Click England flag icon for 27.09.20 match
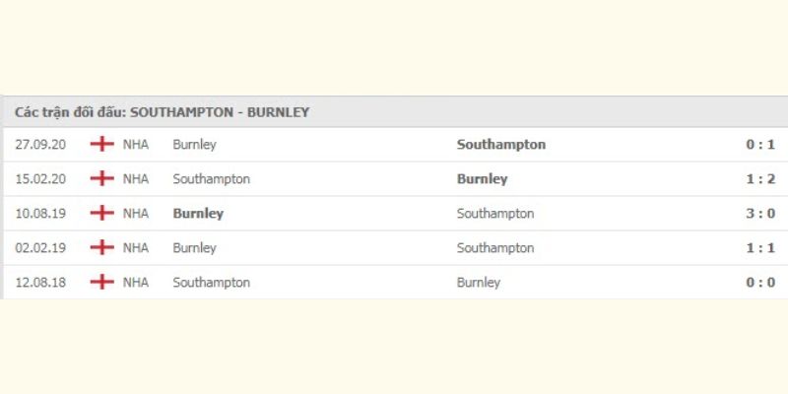Screen dimensions: 788x394 click(x=102, y=144)
